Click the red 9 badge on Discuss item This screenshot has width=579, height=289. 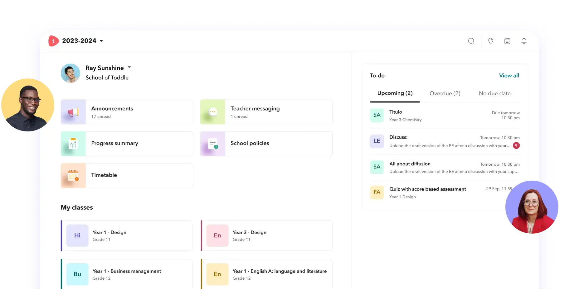coord(516,145)
